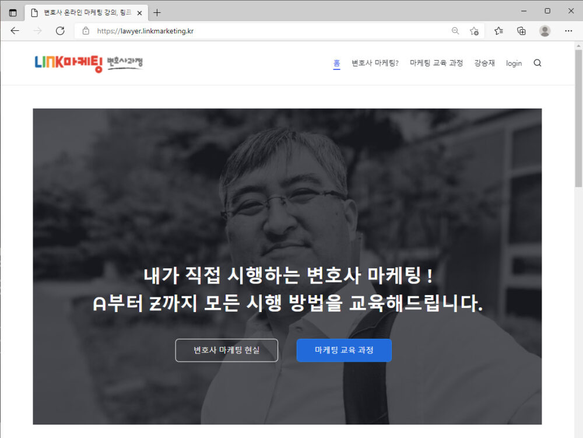Image resolution: width=583 pixels, height=438 pixels.
Task: Close the current browser tab
Action: [x=139, y=12]
